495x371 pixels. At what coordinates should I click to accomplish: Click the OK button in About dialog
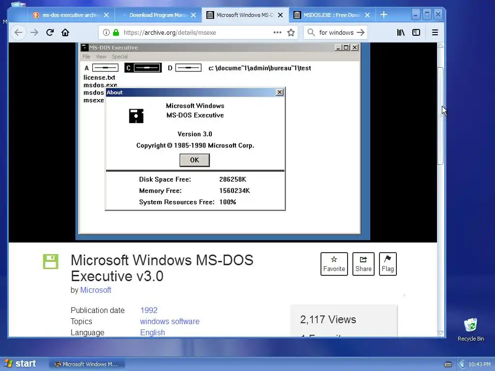[x=194, y=160]
